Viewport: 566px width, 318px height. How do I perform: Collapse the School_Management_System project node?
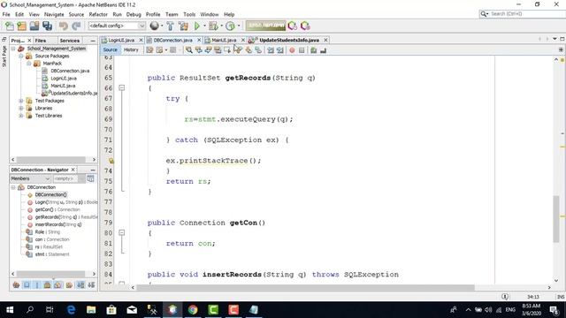click(x=13, y=49)
